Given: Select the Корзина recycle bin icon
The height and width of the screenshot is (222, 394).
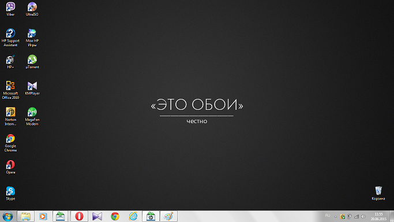Looking at the screenshot, I should [378, 193].
